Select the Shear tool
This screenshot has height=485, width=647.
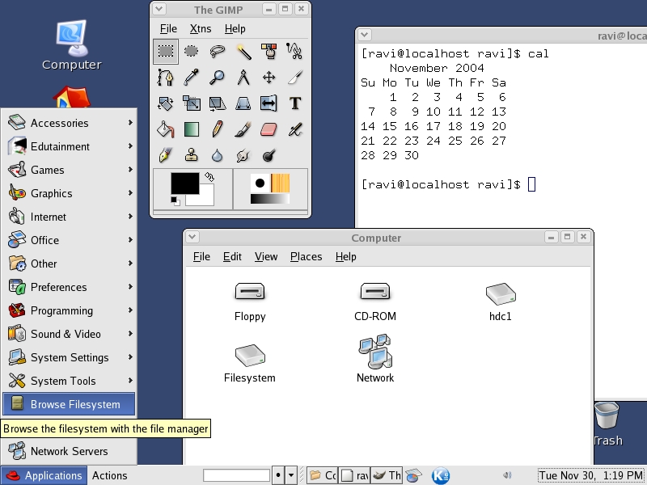[x=218, y=103]
